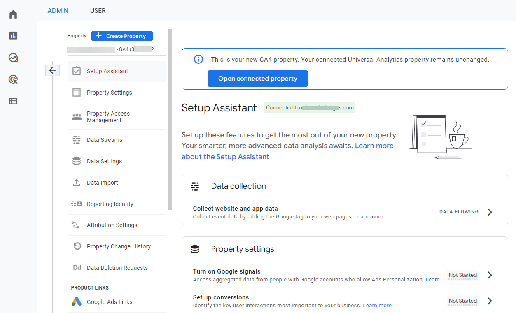The height and width of the screenshot is (313, 516).
Task: Open Reporting Identity menu item
Action: tap(117, 204)
